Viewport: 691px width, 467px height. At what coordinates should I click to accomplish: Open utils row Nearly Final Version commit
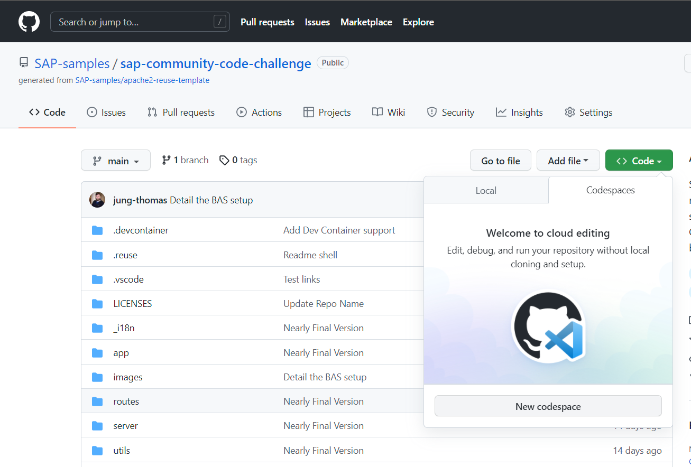tap(324, 451)
